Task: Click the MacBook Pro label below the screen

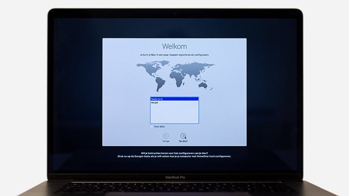Action: [x=174, y=177]
